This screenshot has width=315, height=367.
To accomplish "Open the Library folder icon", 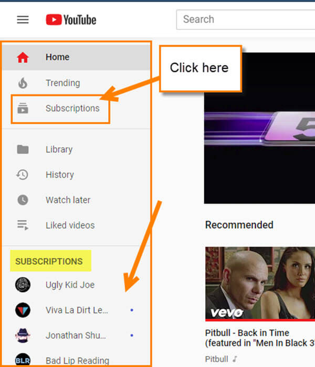I will pos(23,149).
